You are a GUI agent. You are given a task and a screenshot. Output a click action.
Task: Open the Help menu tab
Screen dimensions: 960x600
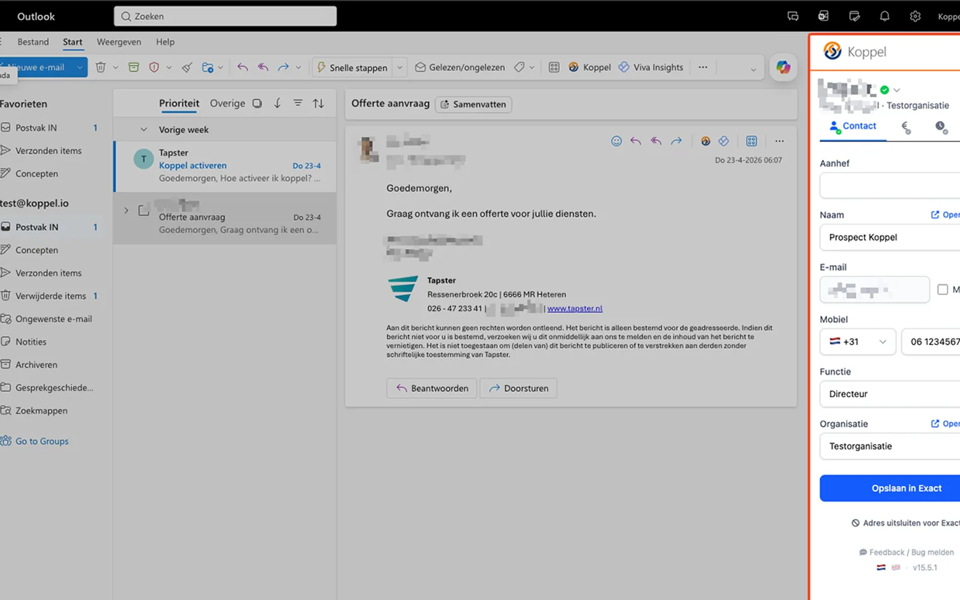click(165, 42)
